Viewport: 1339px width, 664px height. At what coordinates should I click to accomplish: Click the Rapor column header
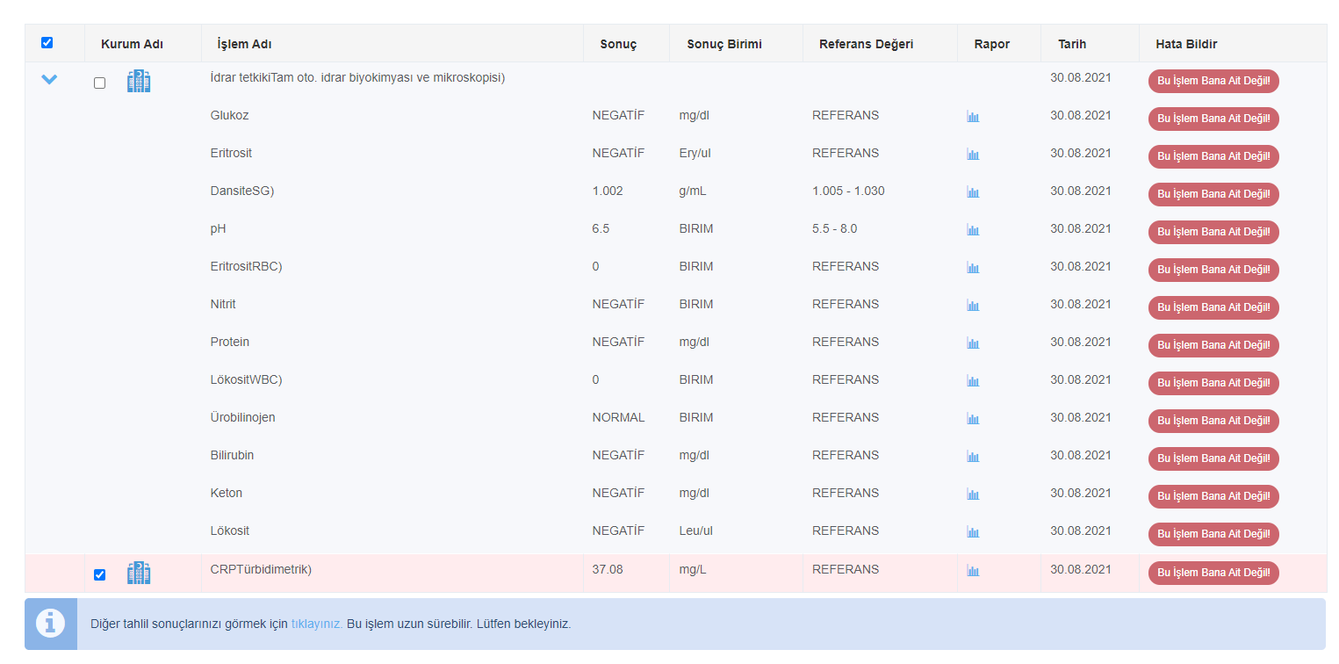[x=992, y=44]
